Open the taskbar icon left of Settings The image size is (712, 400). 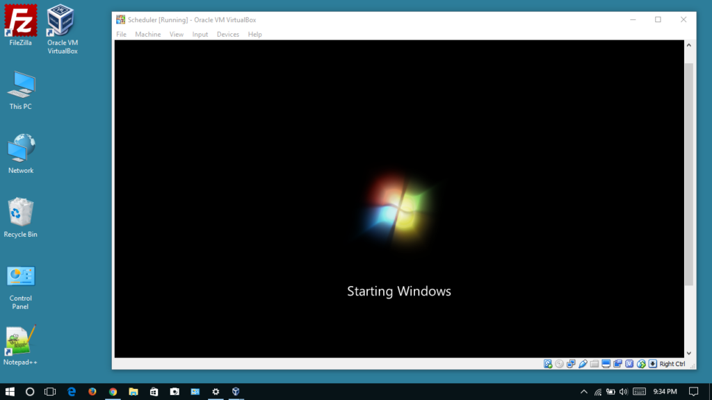click(x=195, y=392)
